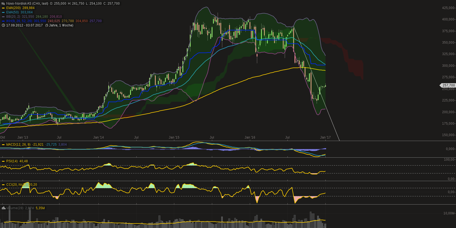
Task: Click the 400,000 price axis label
Action: tap(448, 19)
